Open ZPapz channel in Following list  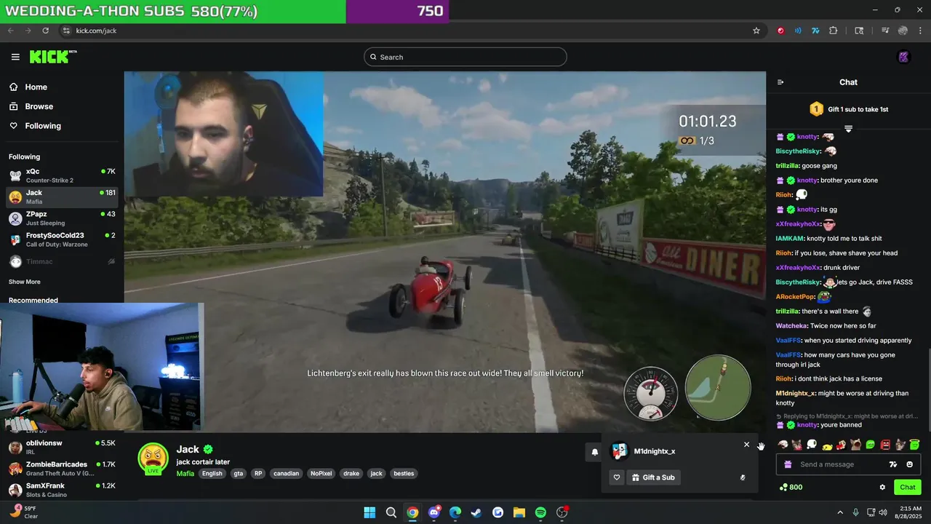[x=62, y=218]
